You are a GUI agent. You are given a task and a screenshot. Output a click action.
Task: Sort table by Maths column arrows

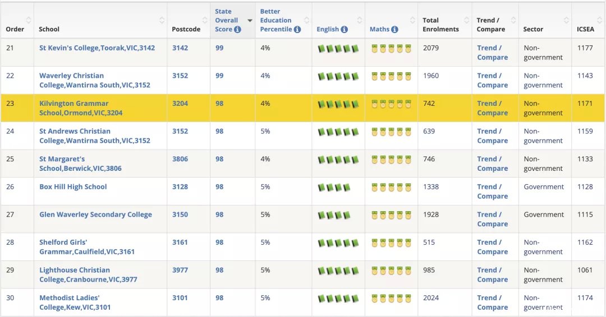[x=413, y=20]
